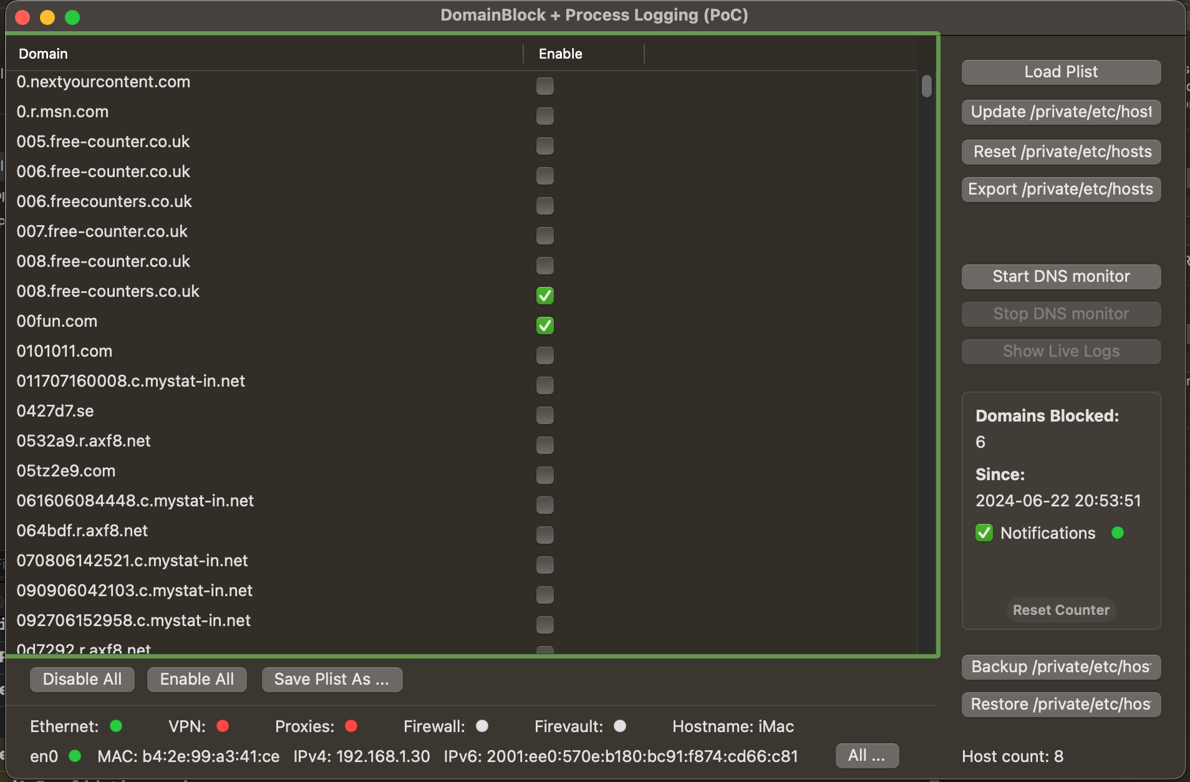Image resolution: width=1190 pixels, height=782 pixels.
Task: Enable blocking for 0.r.msn.com
Action: [x=544, y=116]
